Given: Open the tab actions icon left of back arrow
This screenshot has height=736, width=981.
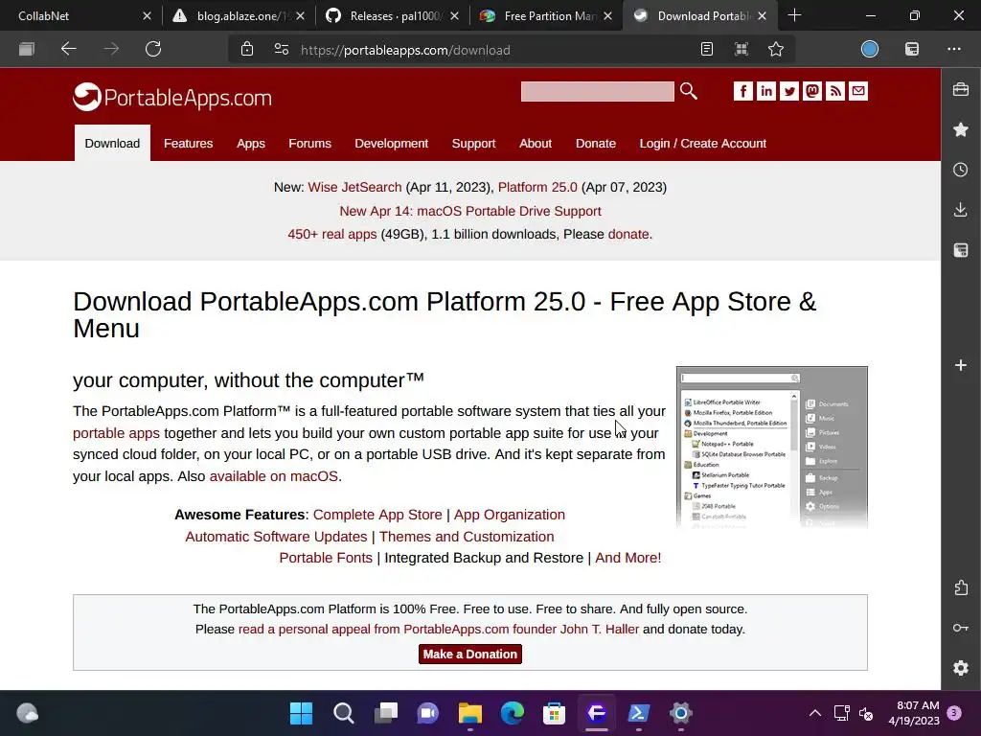Looking at the screenshot, I should 26,49.
